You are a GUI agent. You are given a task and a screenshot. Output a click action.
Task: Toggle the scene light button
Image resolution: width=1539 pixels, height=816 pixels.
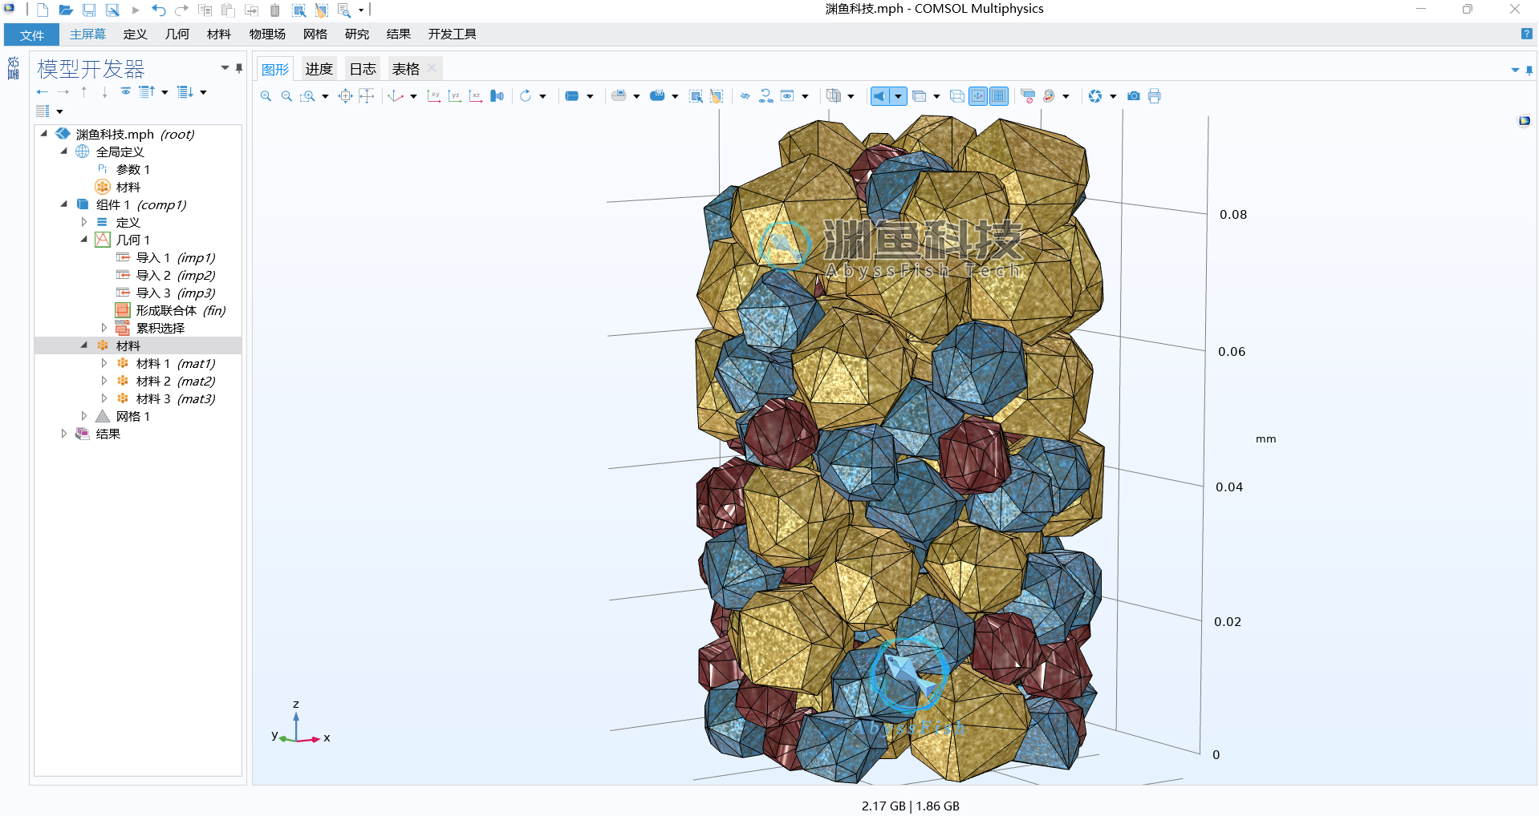tap(881, 96)
